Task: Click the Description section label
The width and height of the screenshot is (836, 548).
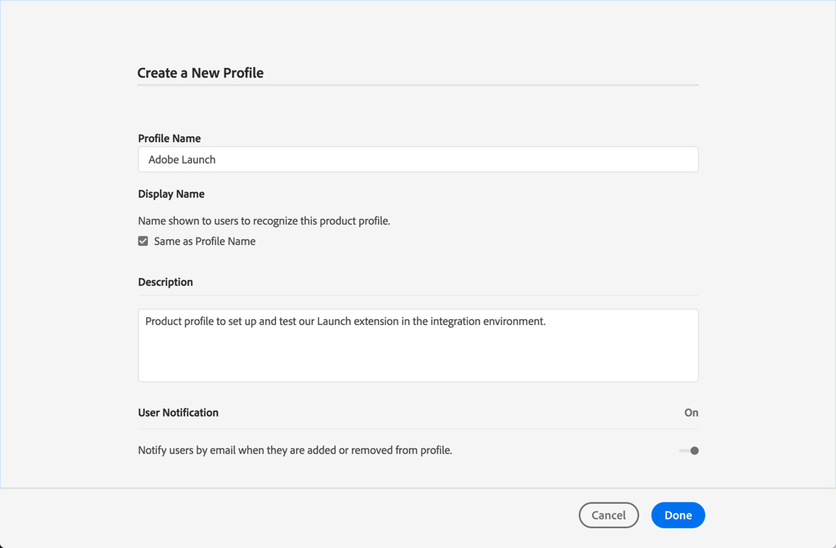Action: 165,282
